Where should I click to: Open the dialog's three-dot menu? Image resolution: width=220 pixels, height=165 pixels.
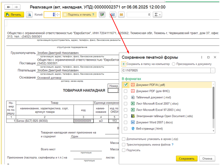202,57
